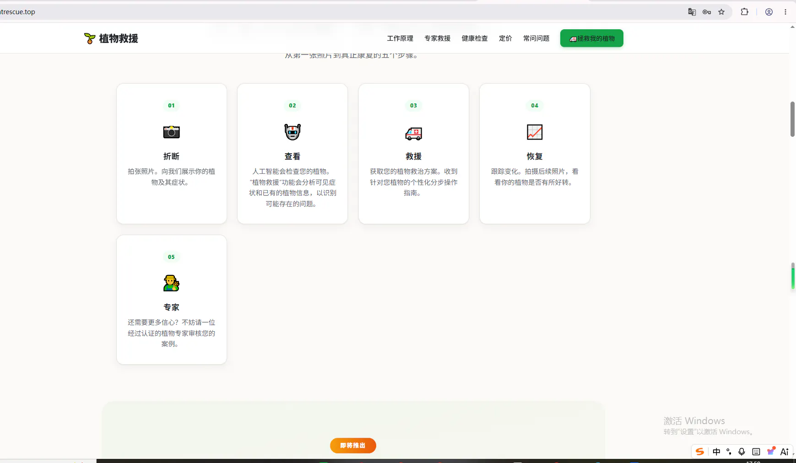The height and width of the screenshot is (463, 796).
Task: Click the scrollbar up arrow
Action: [x=792, y=27]
